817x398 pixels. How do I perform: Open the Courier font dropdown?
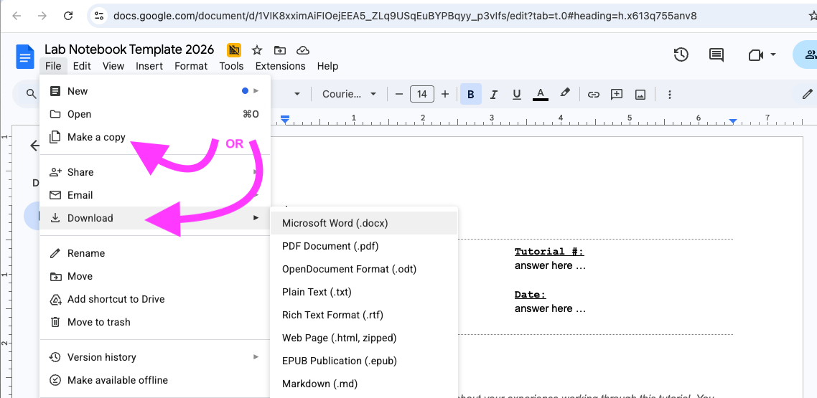pyautogui.click(x=349, y=94)
